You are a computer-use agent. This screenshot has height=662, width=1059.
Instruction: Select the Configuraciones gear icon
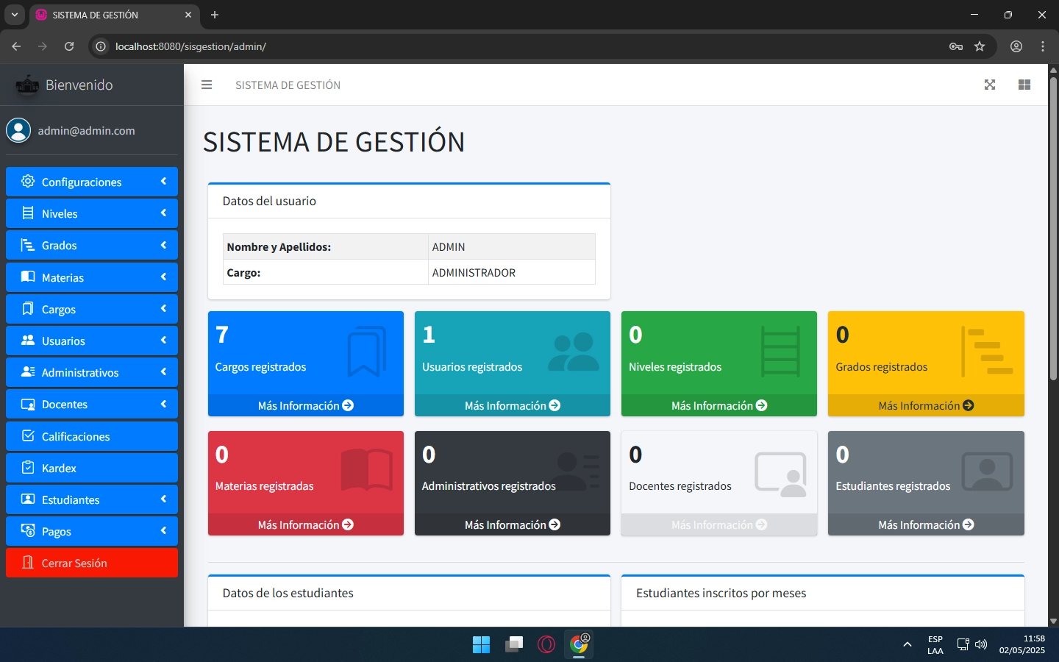27,182
